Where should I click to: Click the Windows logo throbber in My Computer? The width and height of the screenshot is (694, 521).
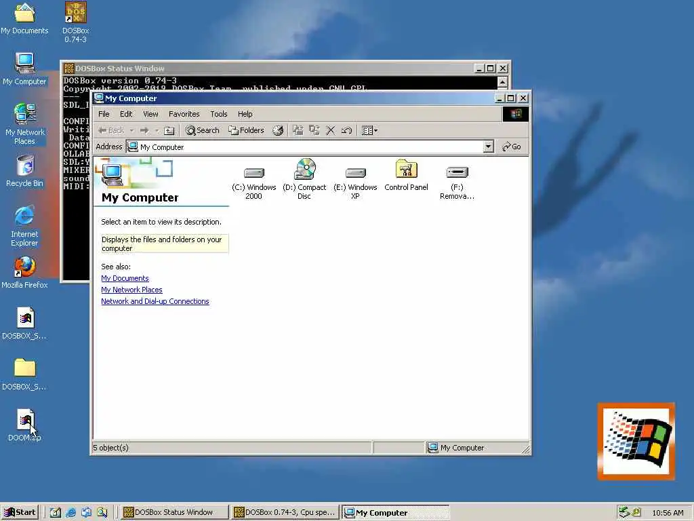(x=516, y=114)
